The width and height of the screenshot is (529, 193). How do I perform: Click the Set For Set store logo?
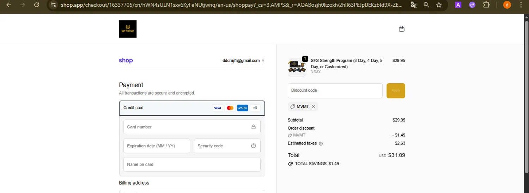pos(128,29)
